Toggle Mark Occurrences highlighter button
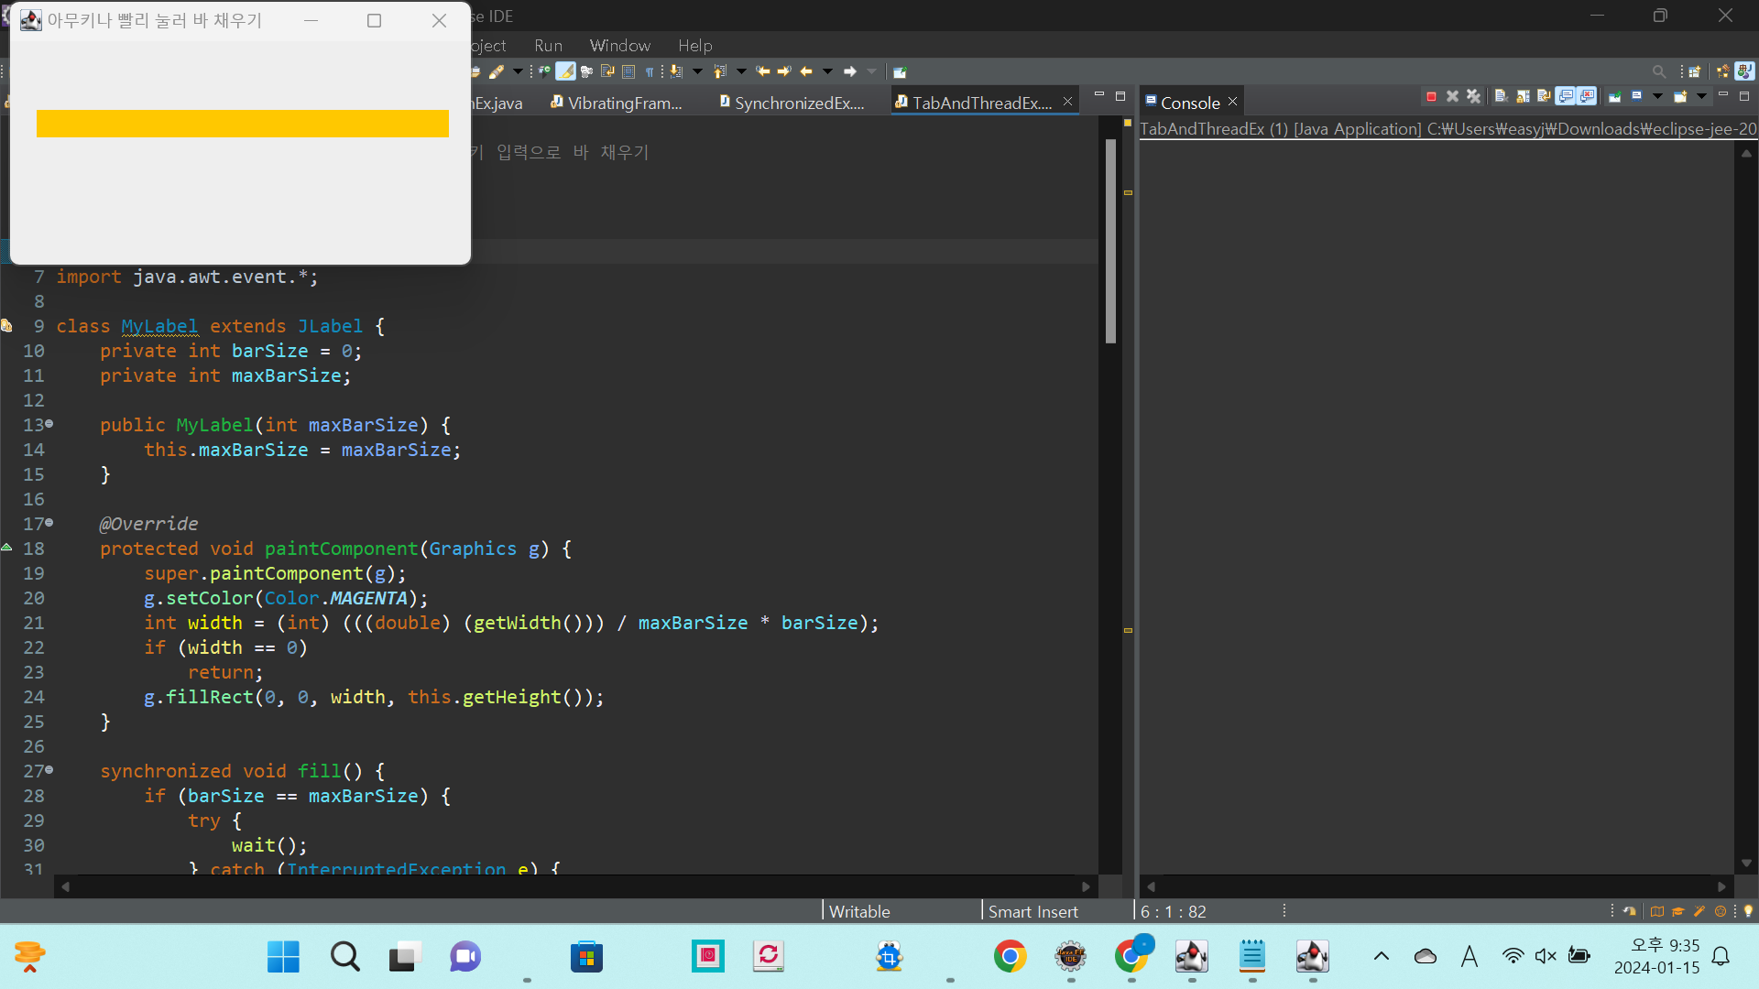 click(x=566, y=71)
